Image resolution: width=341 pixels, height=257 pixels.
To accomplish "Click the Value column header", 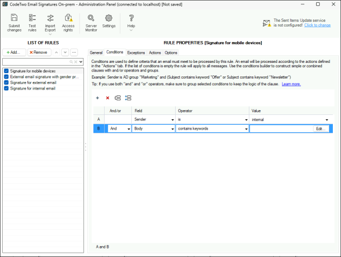I will pyautogui.click(x=291, y=111).
